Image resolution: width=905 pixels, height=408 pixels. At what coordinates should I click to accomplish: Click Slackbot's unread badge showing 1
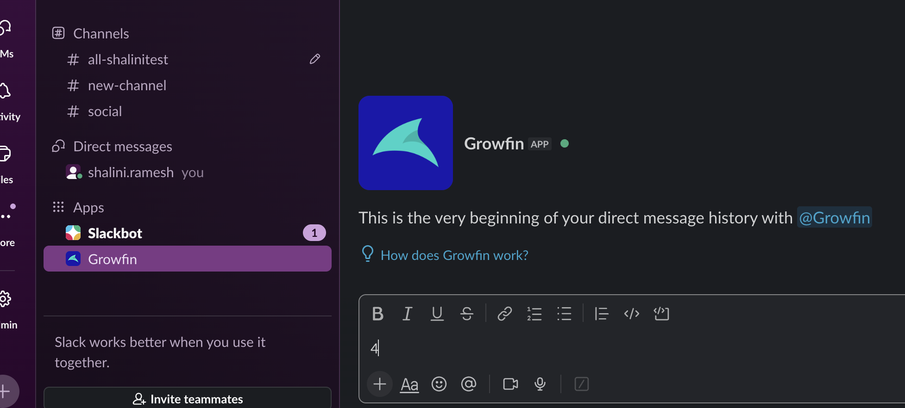tap(314, 233)
